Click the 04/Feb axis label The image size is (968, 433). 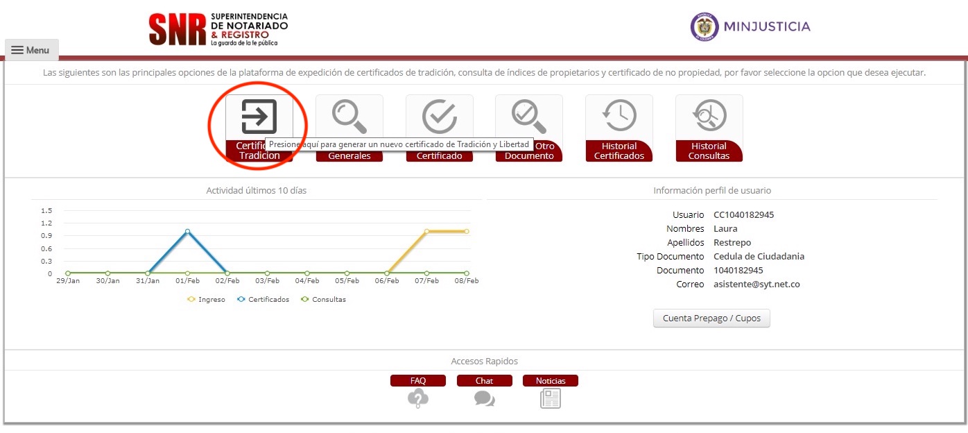click(307, 281)
